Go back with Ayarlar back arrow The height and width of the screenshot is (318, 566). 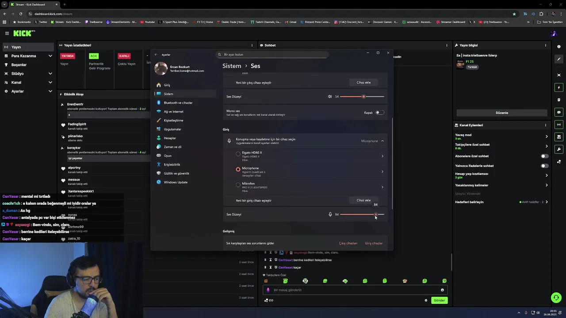pyautogui.click(x=156, y=54)
